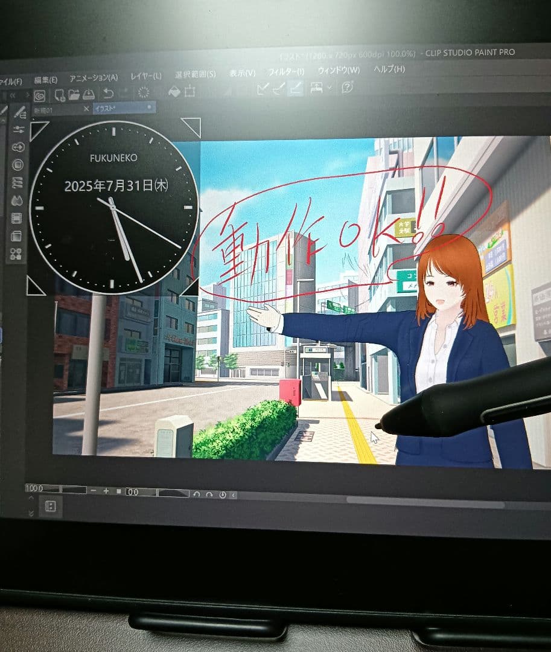Open the dropdown arrow next to the material icon
Screen dimensions: 551x652
[330, 89]
